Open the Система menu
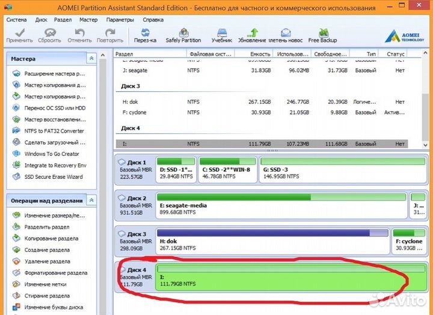Image resolution: width=433 pixels, height=315 pixels. tap(16, 19)
